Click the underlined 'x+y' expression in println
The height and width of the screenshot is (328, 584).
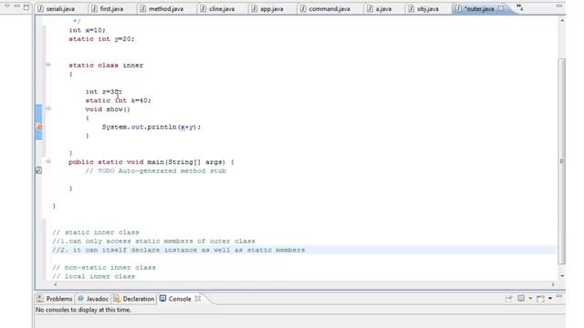(x=186, y=127)
